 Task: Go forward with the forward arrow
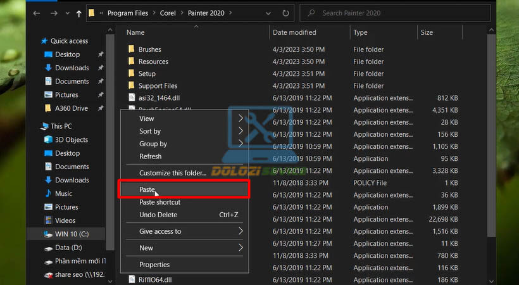54,13
